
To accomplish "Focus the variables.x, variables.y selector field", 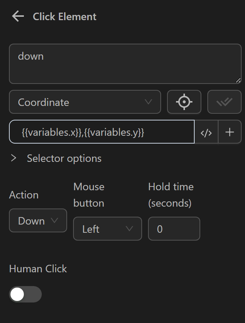I will [x=101, y=132].
